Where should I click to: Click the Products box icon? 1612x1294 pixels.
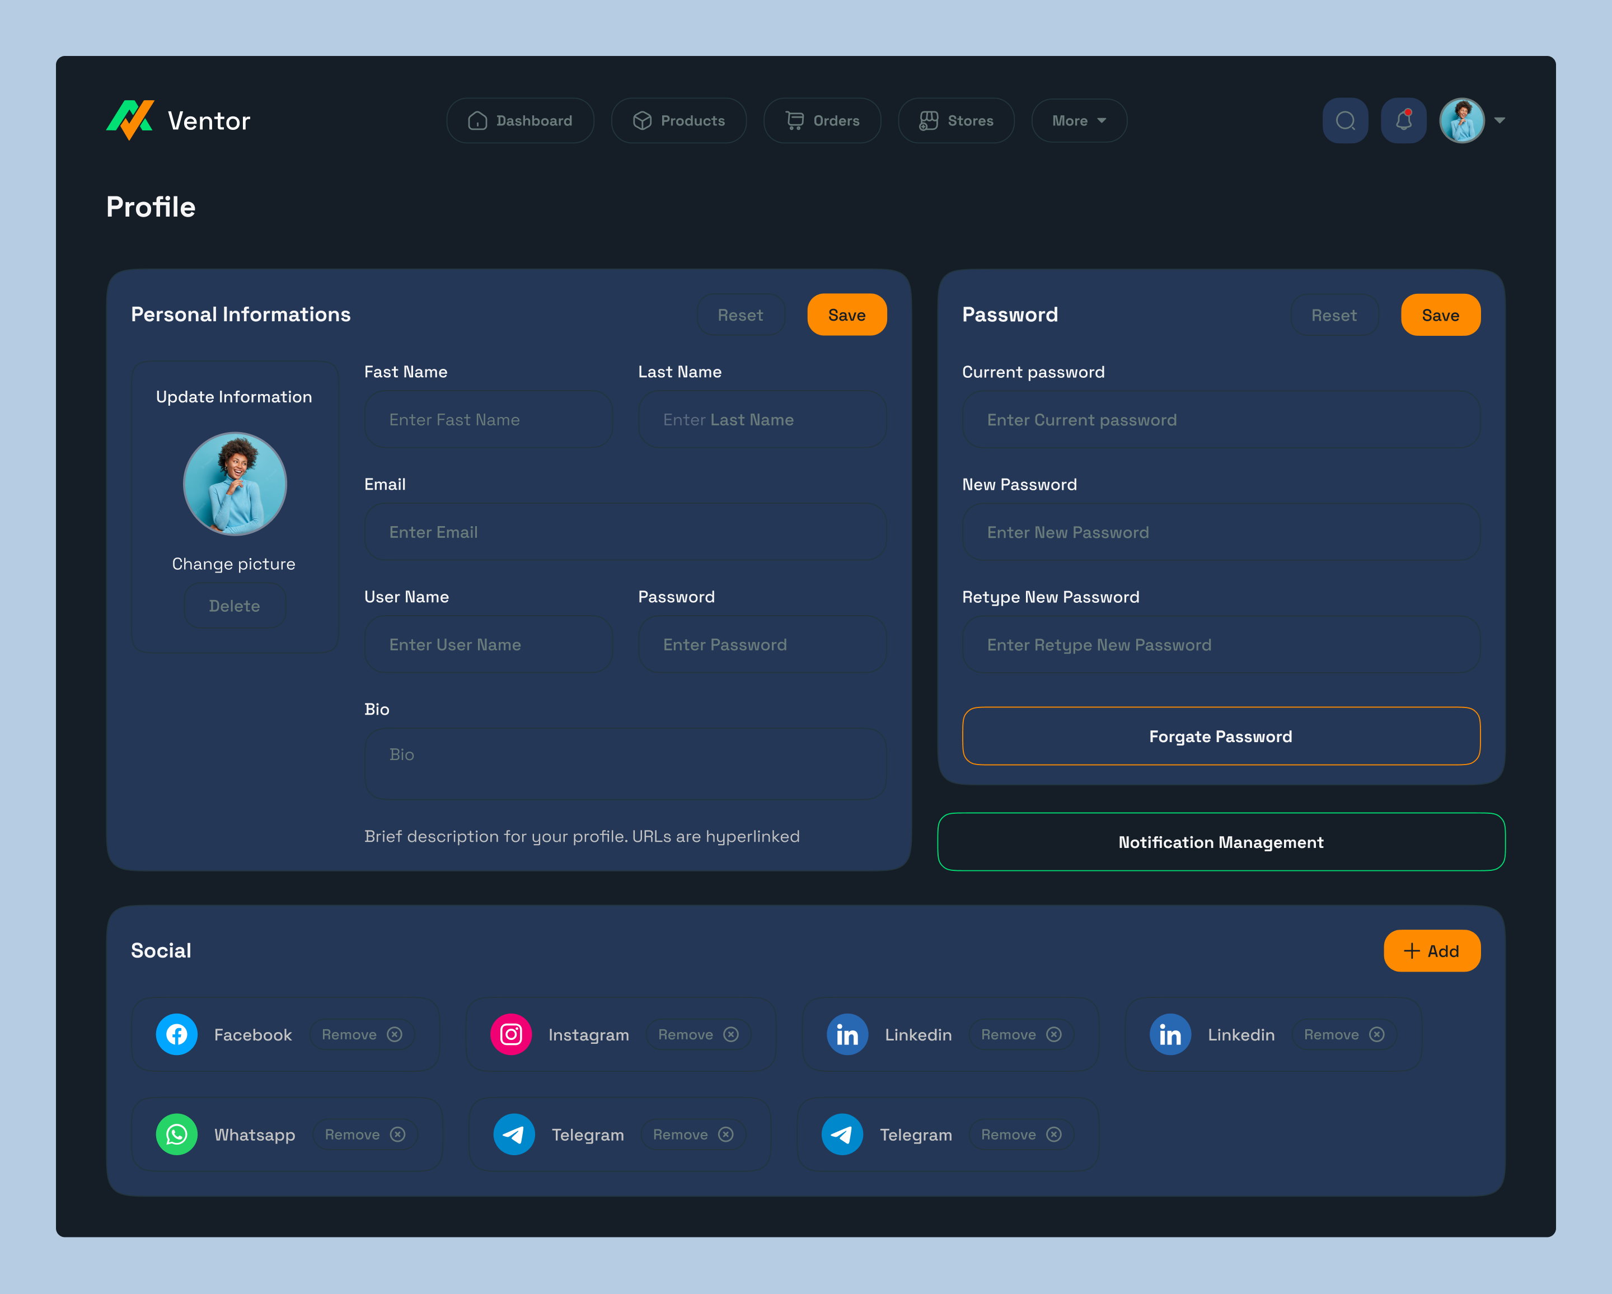coord(642,120)
